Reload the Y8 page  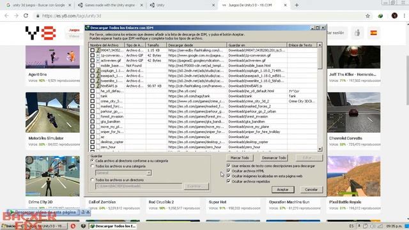tap(26, 16)
